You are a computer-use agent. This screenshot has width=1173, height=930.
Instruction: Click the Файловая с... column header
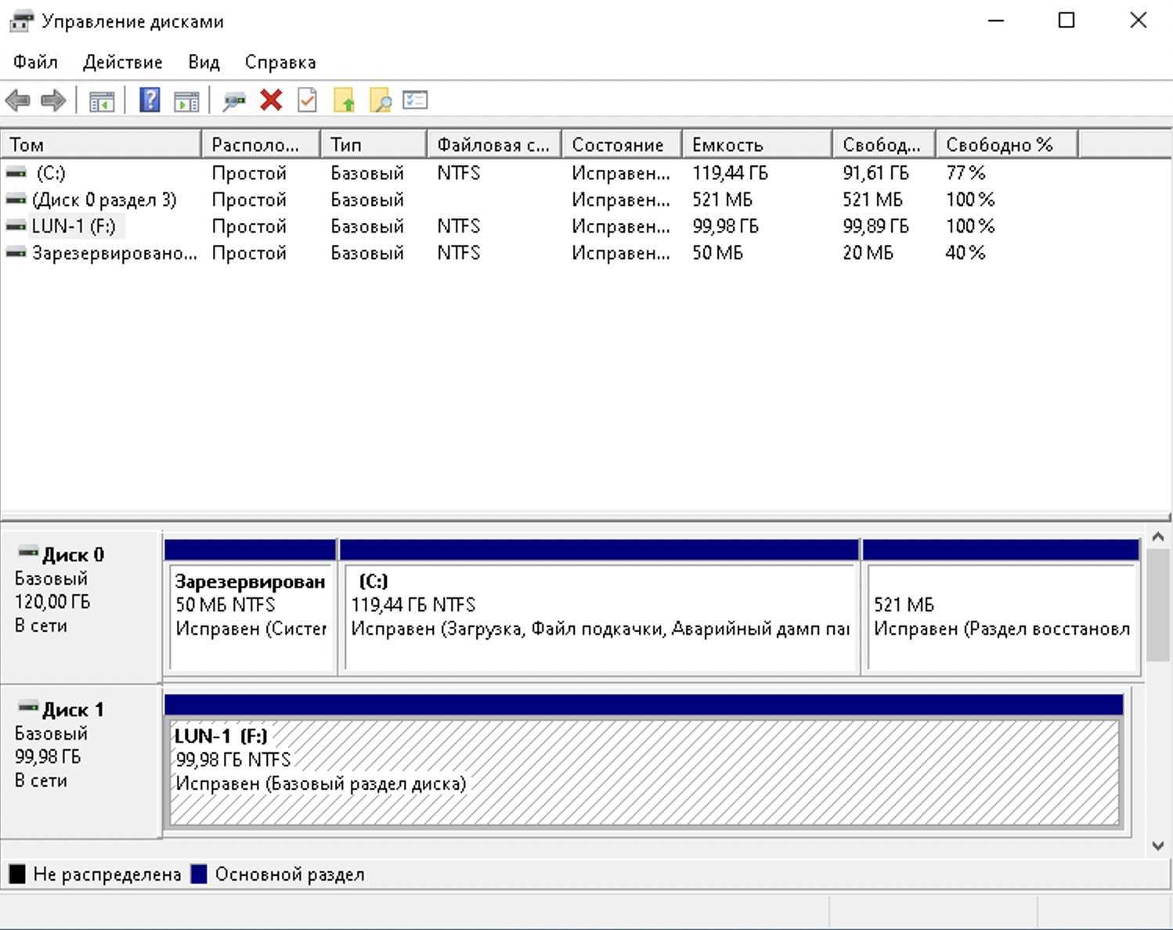pos(493,145)
